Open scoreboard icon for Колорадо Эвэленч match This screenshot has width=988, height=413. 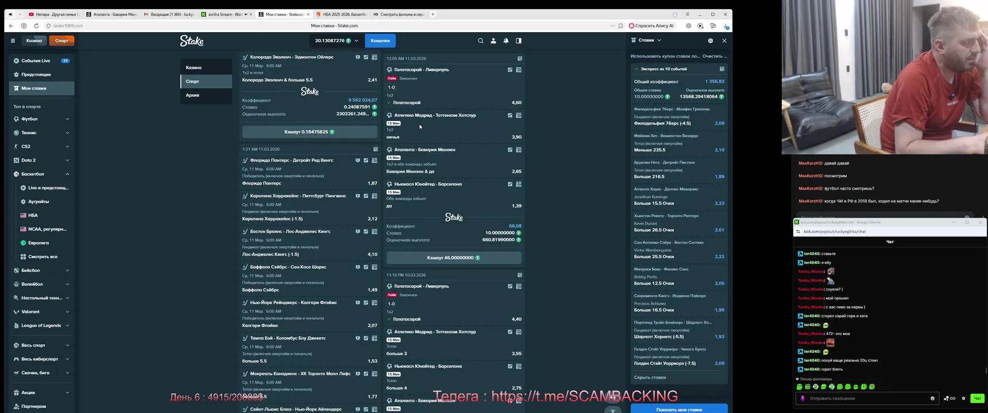tap(375, 57)
